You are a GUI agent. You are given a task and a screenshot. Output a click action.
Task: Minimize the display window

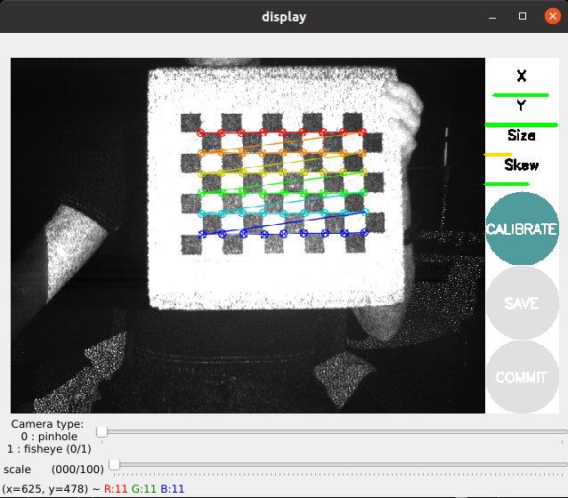492,17
